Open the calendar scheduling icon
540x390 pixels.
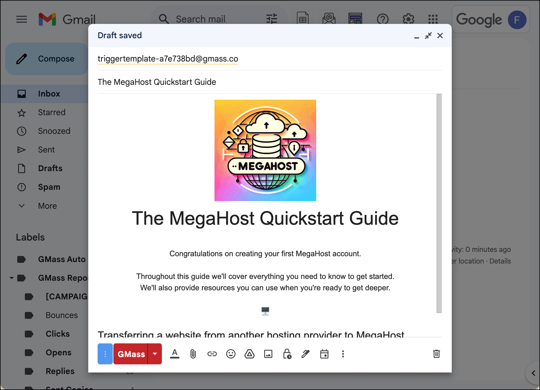point(324,354)
